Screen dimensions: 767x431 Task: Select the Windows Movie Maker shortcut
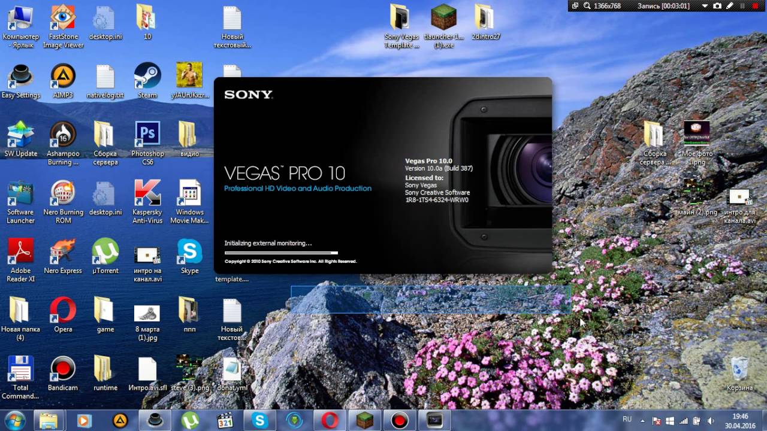pos(189,202)
